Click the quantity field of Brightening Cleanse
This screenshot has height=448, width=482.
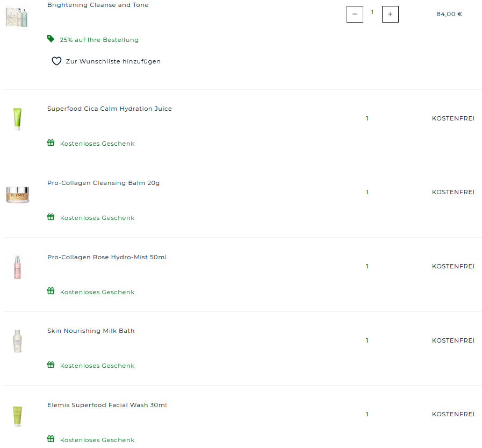pyautogui.click(x=372, y=12)
